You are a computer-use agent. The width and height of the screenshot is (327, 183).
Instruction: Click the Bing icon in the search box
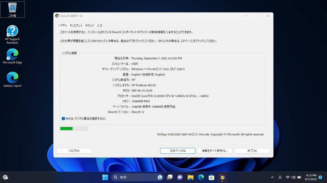[x=160, y=177]
